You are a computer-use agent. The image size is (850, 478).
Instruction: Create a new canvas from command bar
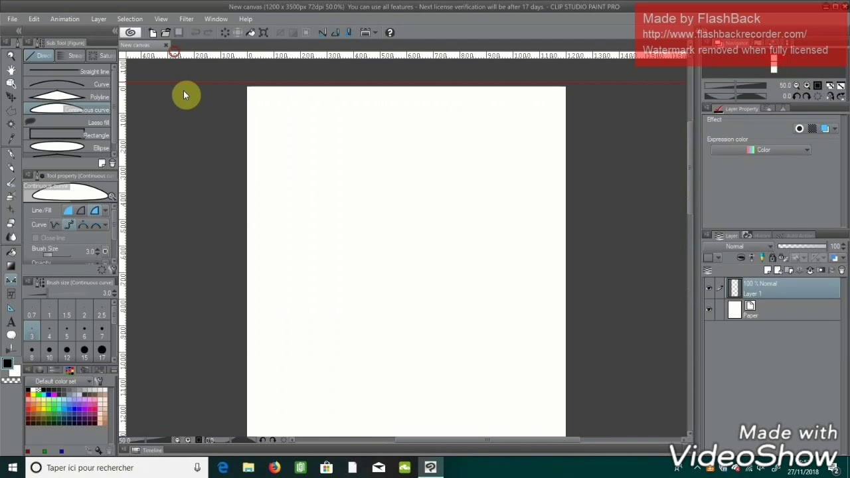point(153,33)
